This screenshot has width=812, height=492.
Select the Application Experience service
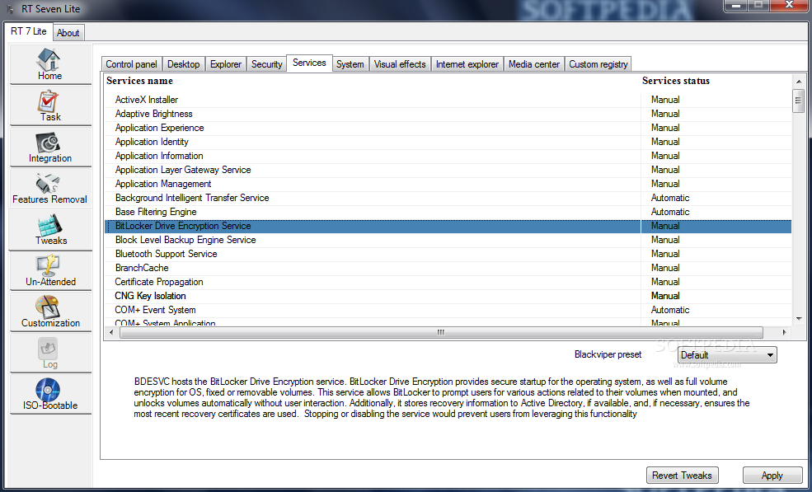[448, 128]
